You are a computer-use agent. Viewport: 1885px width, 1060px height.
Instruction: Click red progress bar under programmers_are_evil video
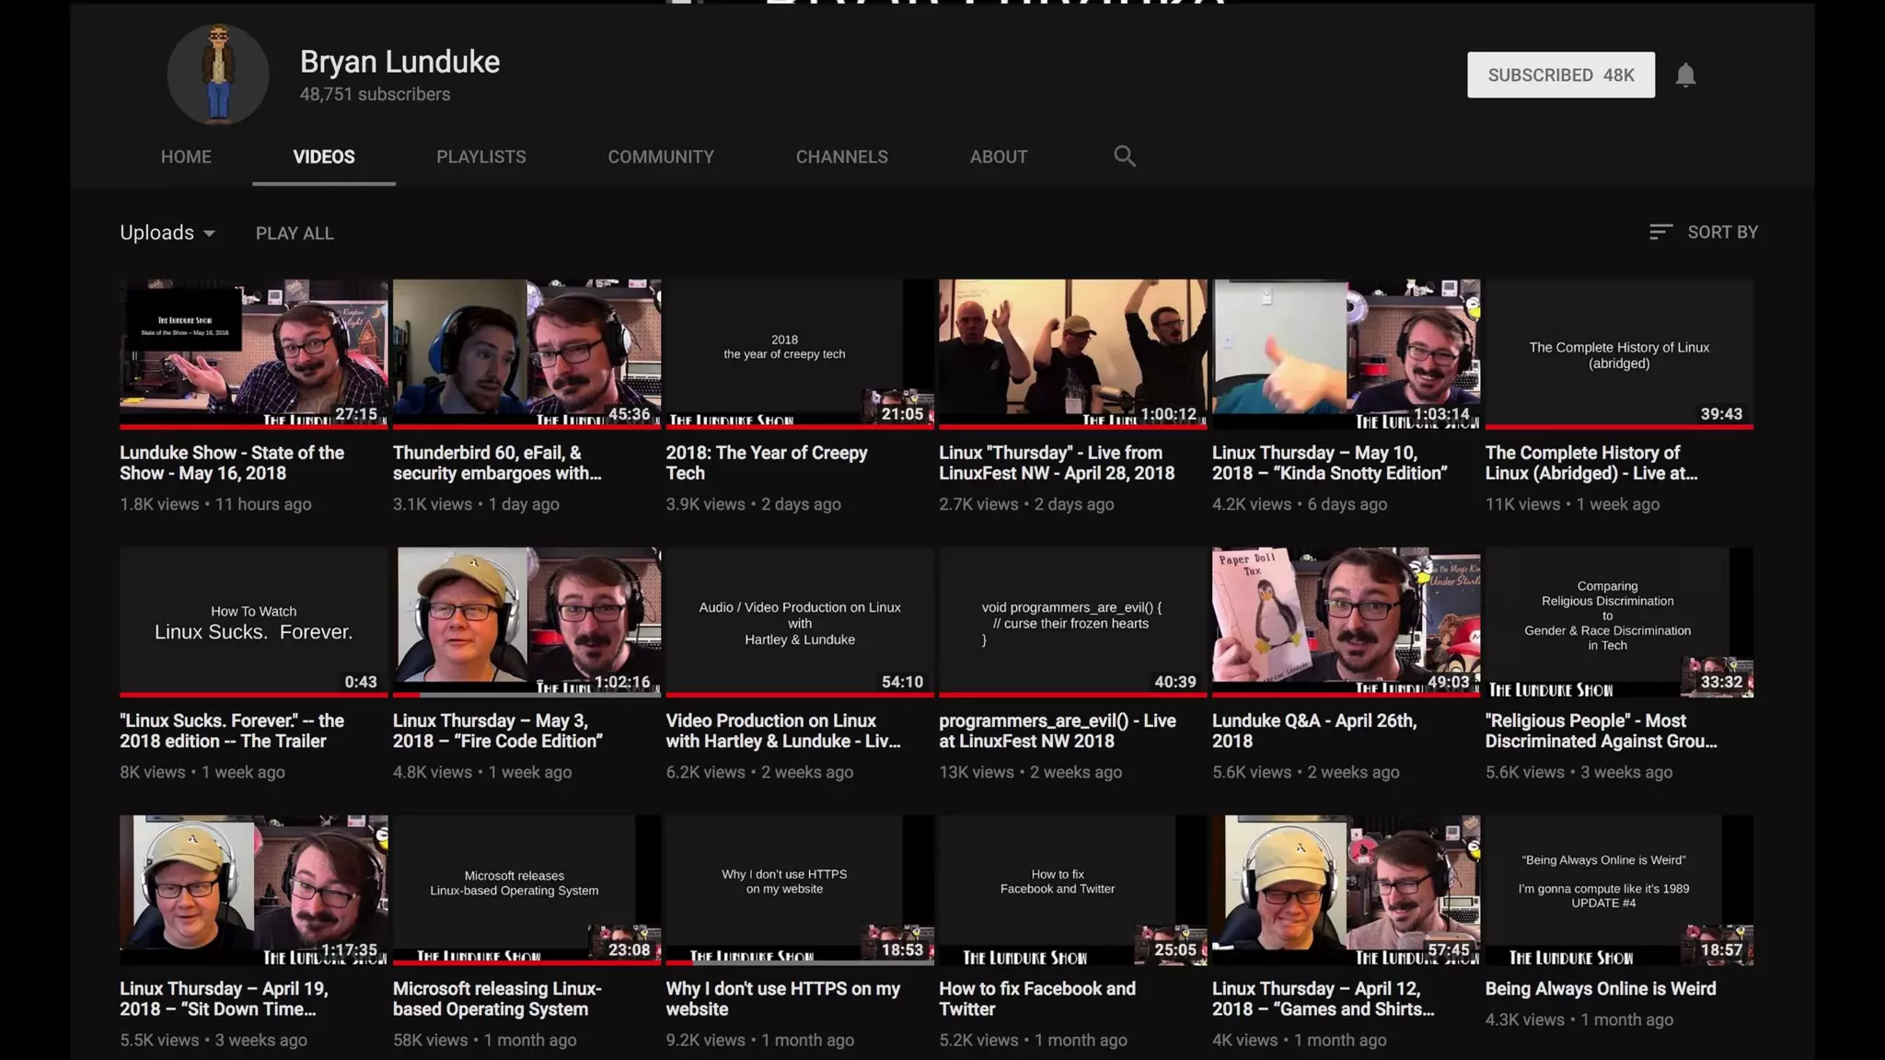(x=1072, y=695)
